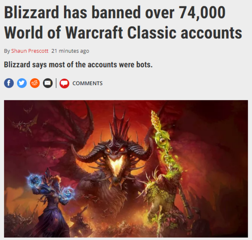Click the email envelope share icon

point(48,83)
